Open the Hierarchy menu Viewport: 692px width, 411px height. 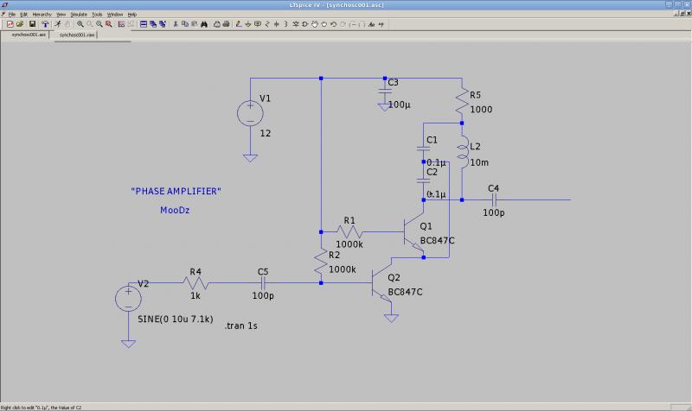[x=42, y=14]
